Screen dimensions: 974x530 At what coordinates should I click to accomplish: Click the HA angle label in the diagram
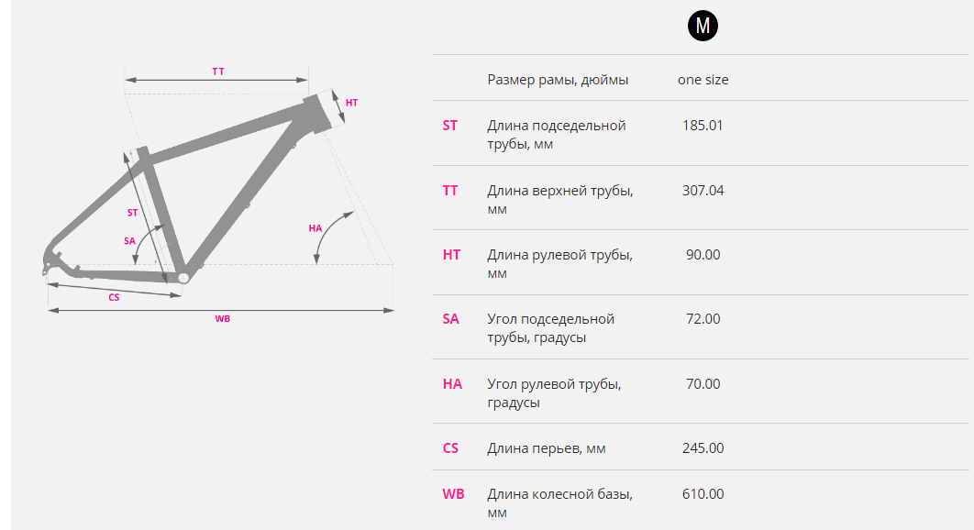pos(315,228)
